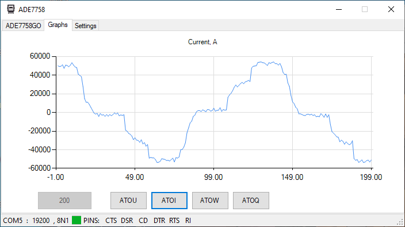Click the grayed 200 button

point(64,201)
